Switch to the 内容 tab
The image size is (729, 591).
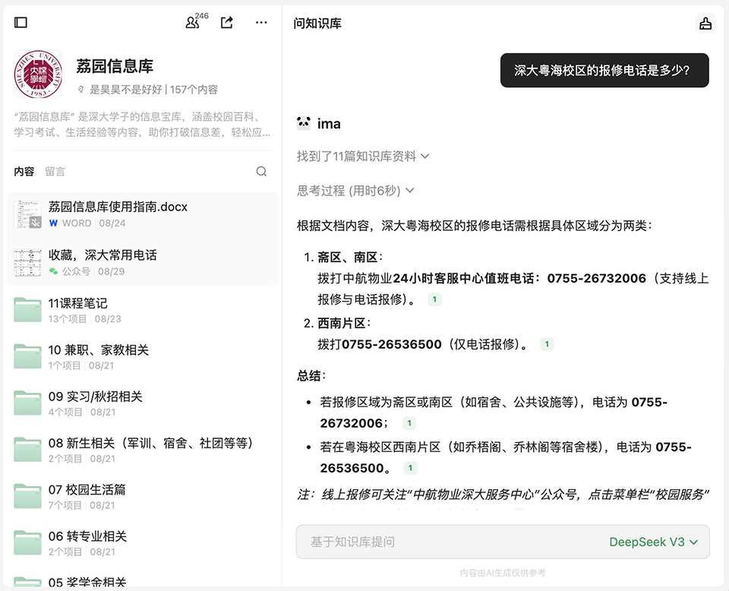[x=24, y=172]
